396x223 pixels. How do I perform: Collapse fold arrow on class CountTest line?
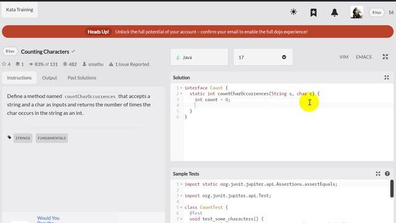pos(181,208)
